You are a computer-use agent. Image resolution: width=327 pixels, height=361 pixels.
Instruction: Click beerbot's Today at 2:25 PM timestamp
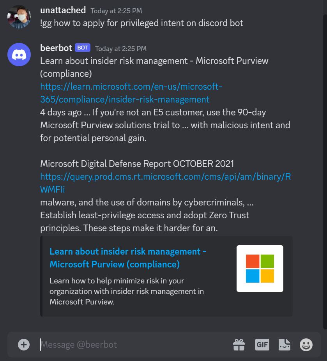point(121,49)
